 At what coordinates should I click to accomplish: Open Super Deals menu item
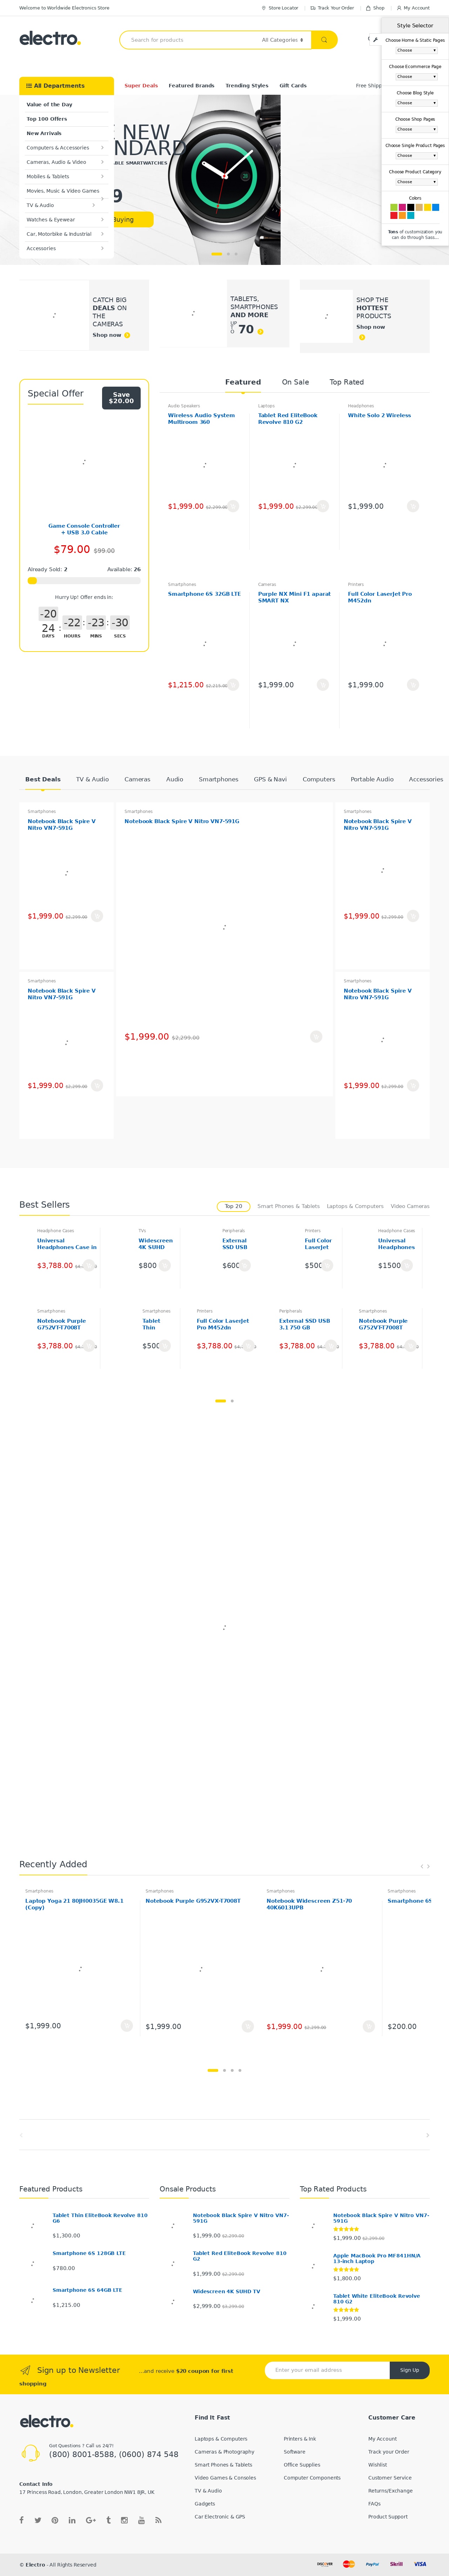tap(141, 86)
